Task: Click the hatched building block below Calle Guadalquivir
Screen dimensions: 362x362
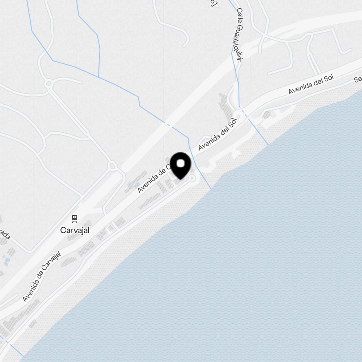Action: coord(225,104)
